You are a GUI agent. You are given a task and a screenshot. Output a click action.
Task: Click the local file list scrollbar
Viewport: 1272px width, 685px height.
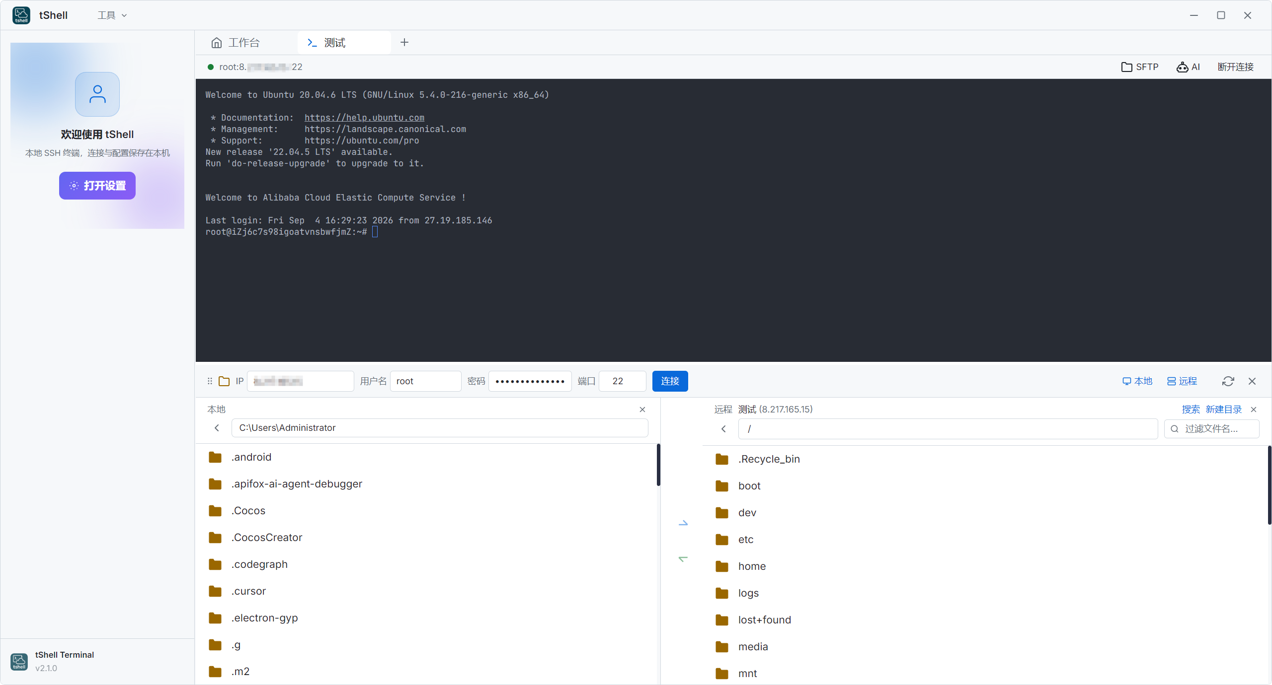[x=658, y=465]
